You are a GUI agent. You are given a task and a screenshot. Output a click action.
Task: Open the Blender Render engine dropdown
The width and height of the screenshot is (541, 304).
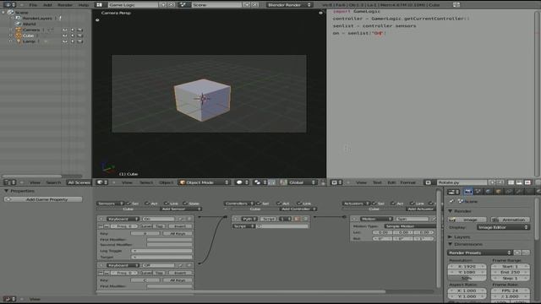pyautogui.click(x=289, y=5)
